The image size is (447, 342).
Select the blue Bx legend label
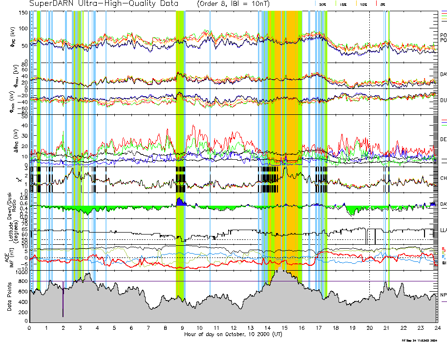443,256
